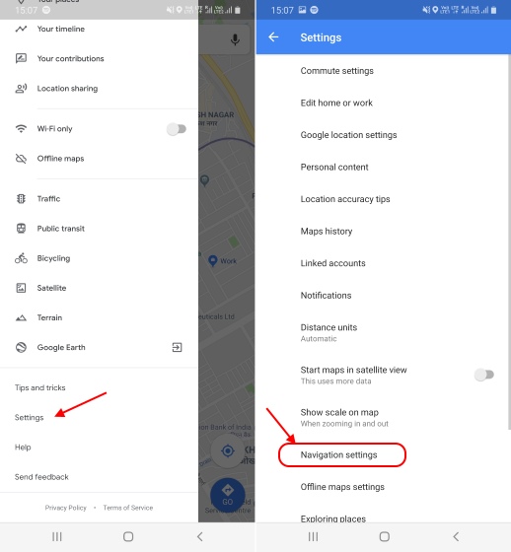Tap the microphone voice search icon
Viewport: 511px width, 552px height.
pyautogui.click(x=235, y=39)
